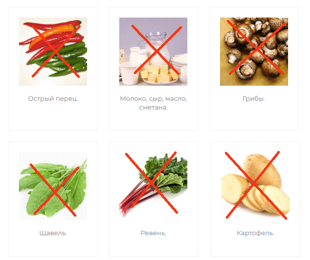Click the hot peppers image
Screen dimensions: 310x260
click(53, 52)
